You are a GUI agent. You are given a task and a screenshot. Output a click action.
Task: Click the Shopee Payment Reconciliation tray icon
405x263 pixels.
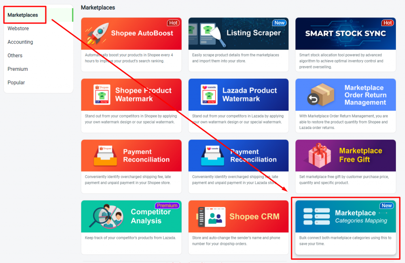click(105, 155)
